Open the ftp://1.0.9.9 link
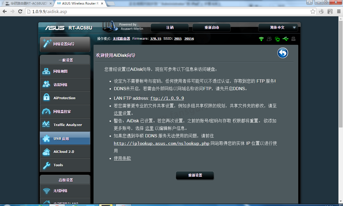 167,98
